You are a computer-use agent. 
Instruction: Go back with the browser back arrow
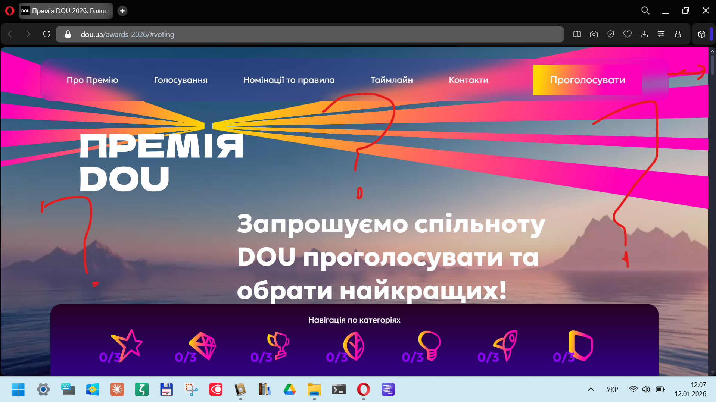[x=10, y=34]
